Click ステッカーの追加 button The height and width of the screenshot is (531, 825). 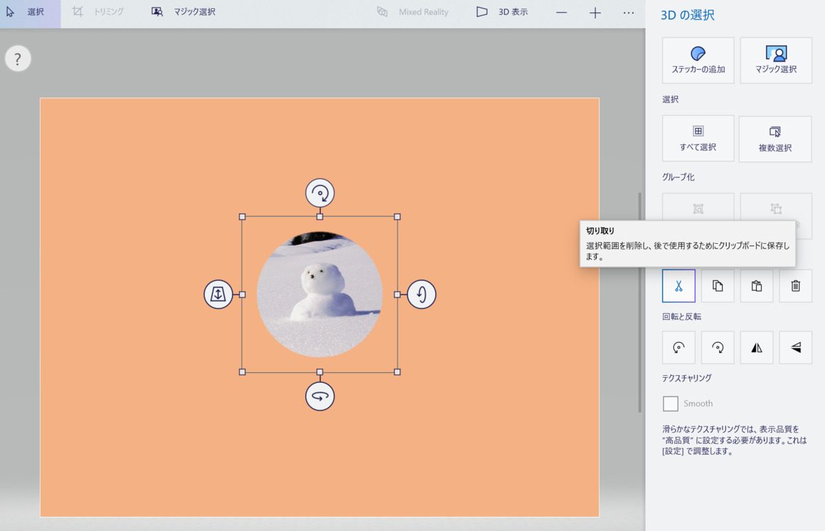698,60
